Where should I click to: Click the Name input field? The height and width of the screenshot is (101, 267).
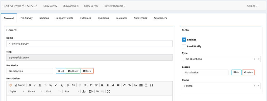[x=89, y=44]
